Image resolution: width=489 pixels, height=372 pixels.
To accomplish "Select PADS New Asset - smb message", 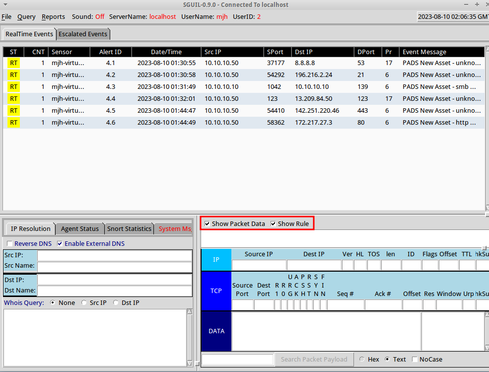I will pyautogui.click(x=439, y=87).
